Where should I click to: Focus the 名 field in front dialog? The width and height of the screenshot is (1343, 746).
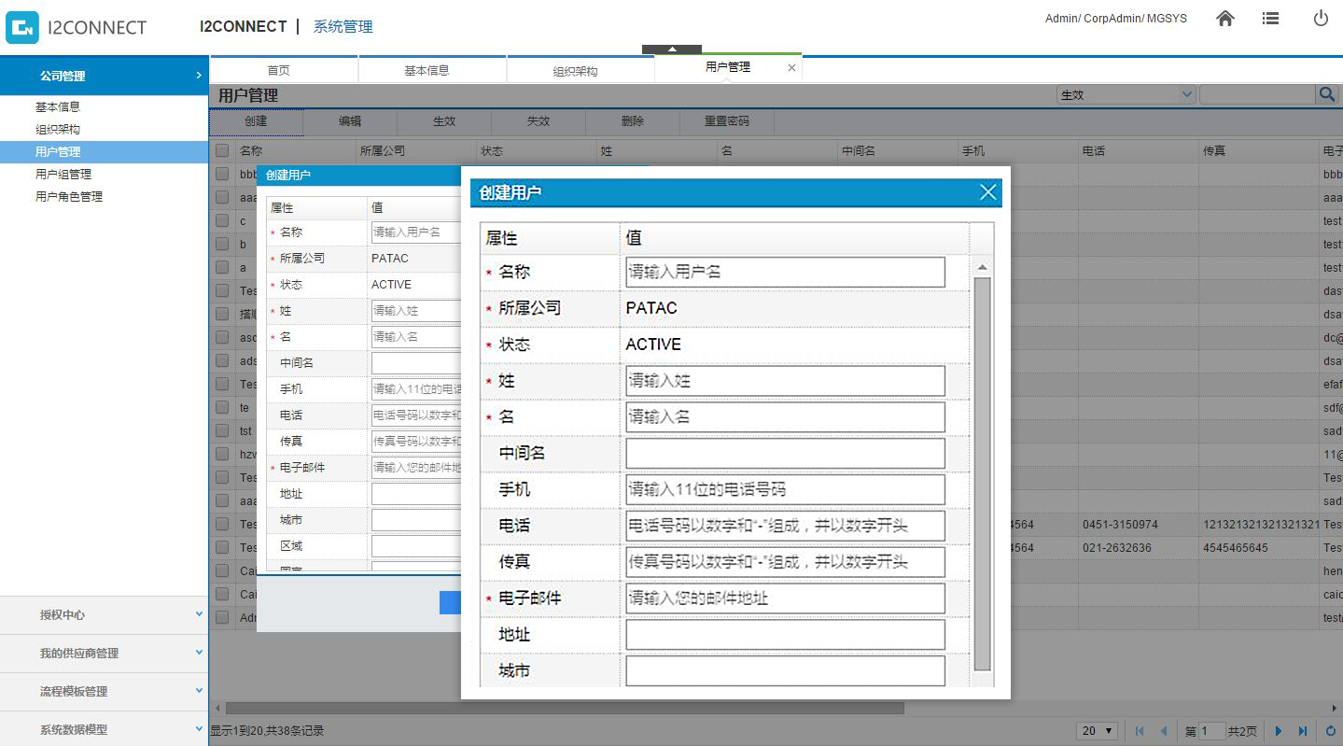(785, 416)
